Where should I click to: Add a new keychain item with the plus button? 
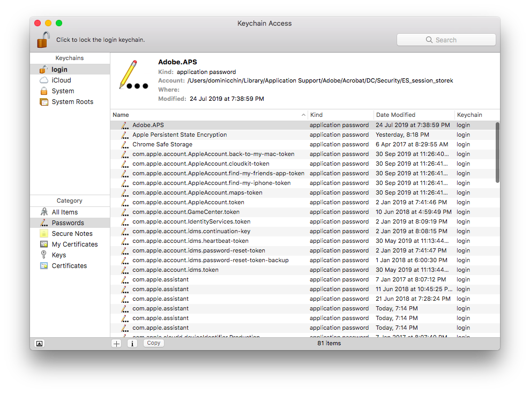point(116,343)
